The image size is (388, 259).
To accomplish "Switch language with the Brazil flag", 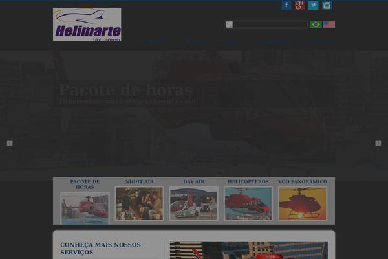I will (x=316, y=25).
